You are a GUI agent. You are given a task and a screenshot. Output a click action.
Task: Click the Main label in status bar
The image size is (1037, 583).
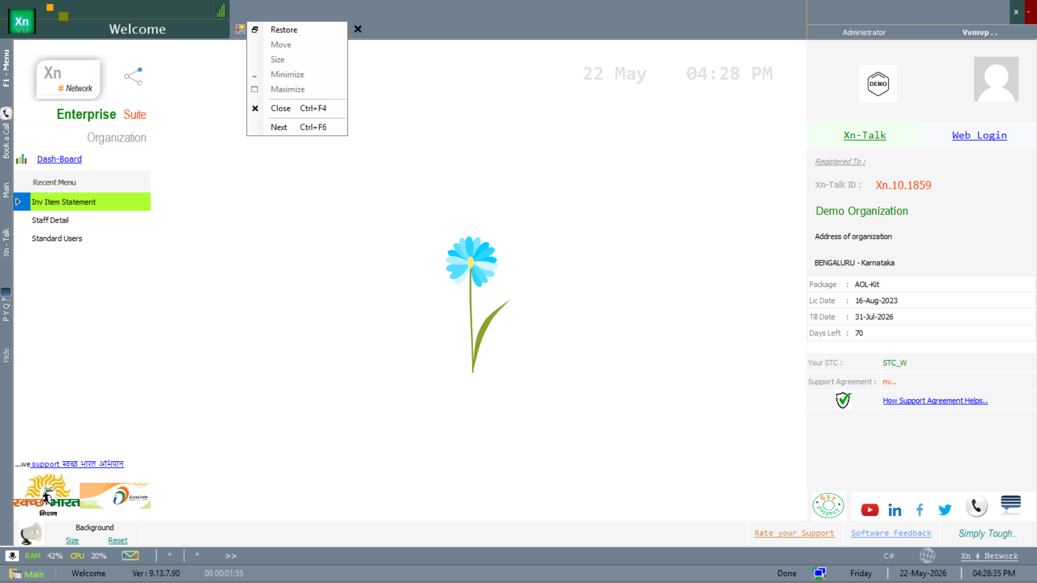[34, 574]
